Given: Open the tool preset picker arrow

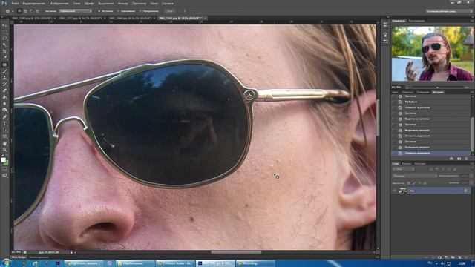Looking at the screenshot, I should pyautogui.click(x=13, y=11).
